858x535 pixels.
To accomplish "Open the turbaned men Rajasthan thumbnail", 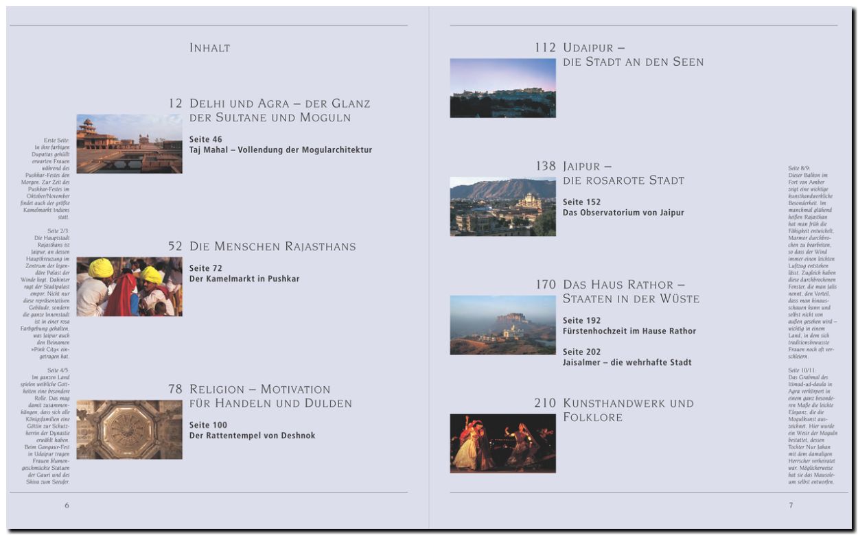I will coord(129,287).
